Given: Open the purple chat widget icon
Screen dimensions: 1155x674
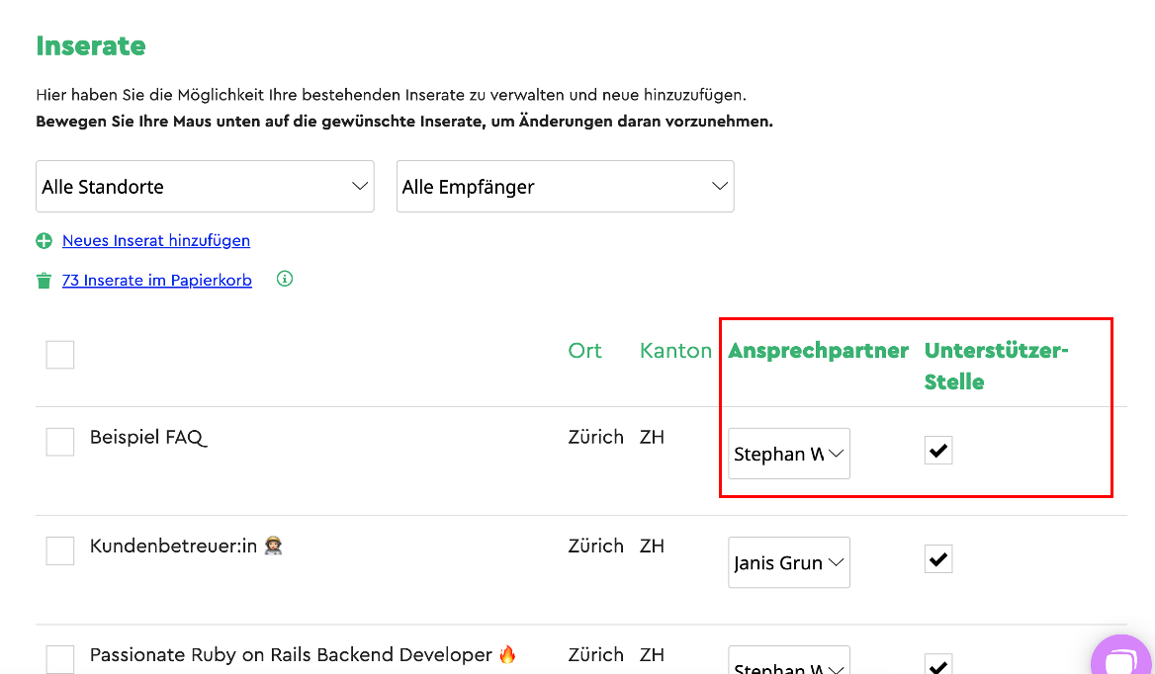Looking at the screenshot, I should pos(1122,656).
